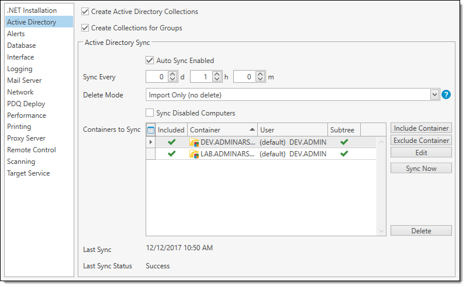Open the Mail Server settings page
Image resolution: width=466 pixels, height=287 pixels.
tap(24, 80)
